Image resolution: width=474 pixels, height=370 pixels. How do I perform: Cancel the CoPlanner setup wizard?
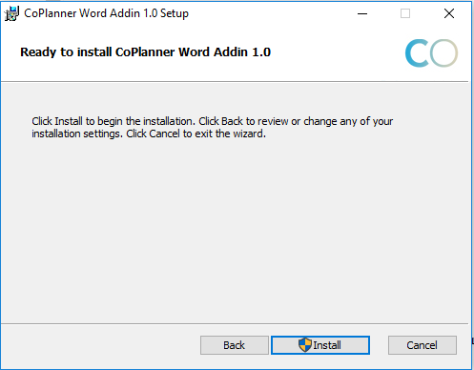[422, 345]
